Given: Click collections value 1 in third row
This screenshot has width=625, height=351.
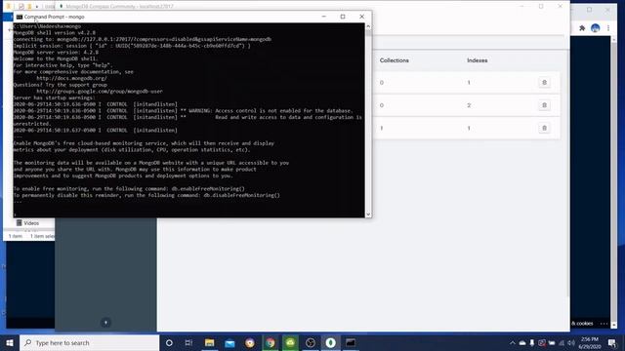Looking at the screenshot, I should coord(382,128).
